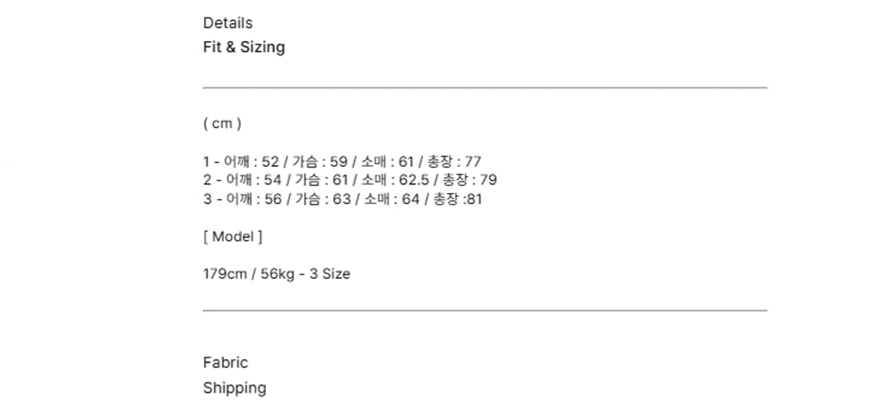Click the size 3 sleeve value 64
This screenshot has height=413, width=870.
coord(409,199)
